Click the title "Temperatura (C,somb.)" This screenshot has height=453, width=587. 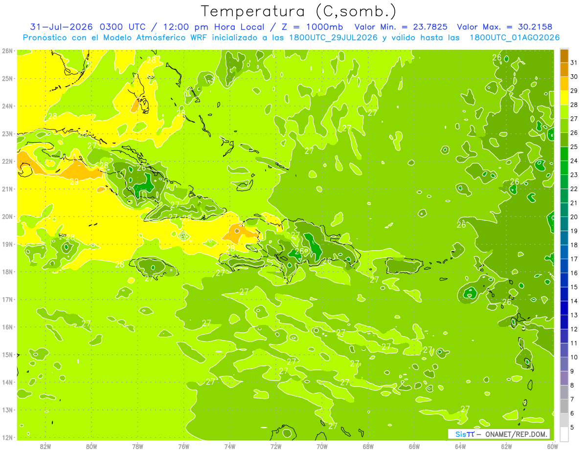tap(299, 11)
